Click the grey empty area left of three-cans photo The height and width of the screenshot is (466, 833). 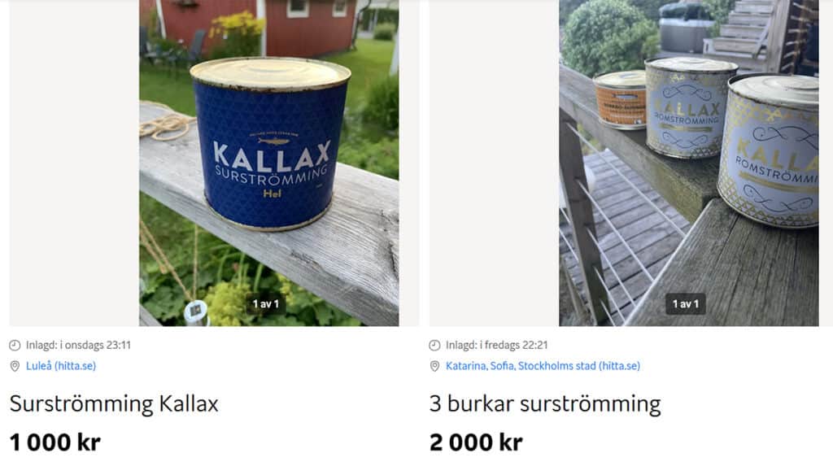pyautogui.click(x=494, y=163)
